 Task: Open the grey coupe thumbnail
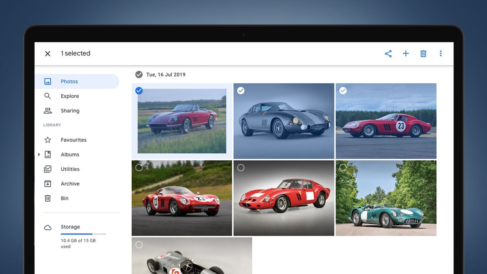[x=284, y=121]
